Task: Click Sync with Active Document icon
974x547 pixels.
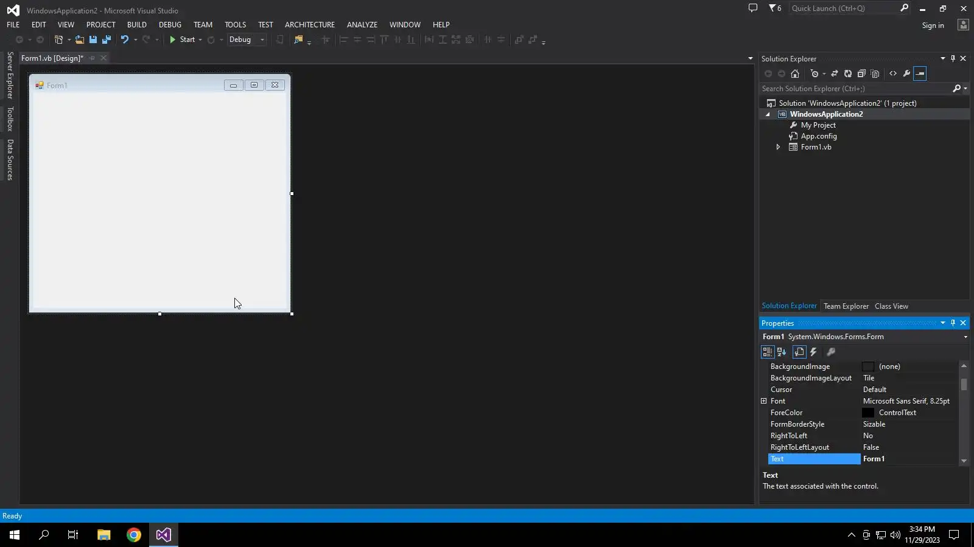Action: (x=835, y=74)
